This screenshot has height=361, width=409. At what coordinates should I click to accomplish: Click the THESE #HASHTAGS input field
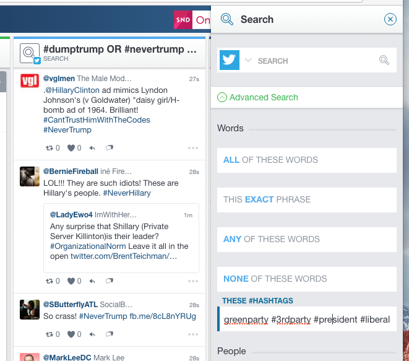tap(307, 319)
